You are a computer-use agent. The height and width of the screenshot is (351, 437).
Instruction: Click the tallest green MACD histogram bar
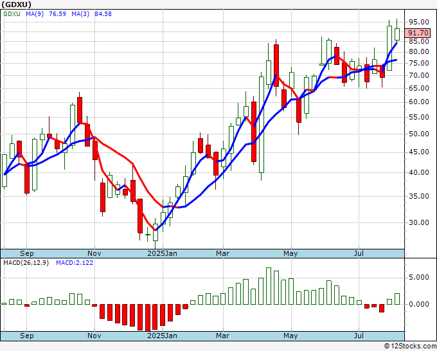click(x=269, y=286)
